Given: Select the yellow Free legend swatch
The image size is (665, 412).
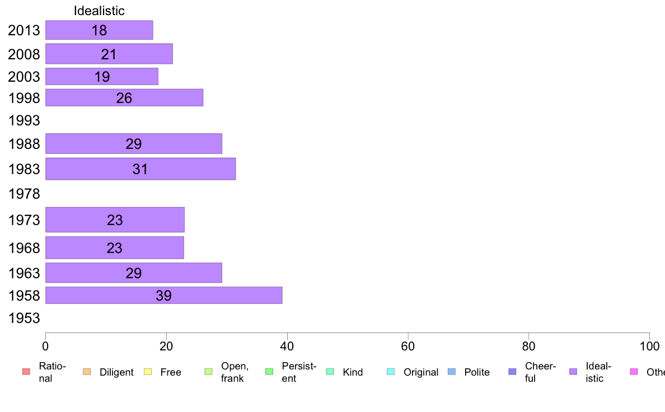Looking at the screenshot, I should 147,372.
